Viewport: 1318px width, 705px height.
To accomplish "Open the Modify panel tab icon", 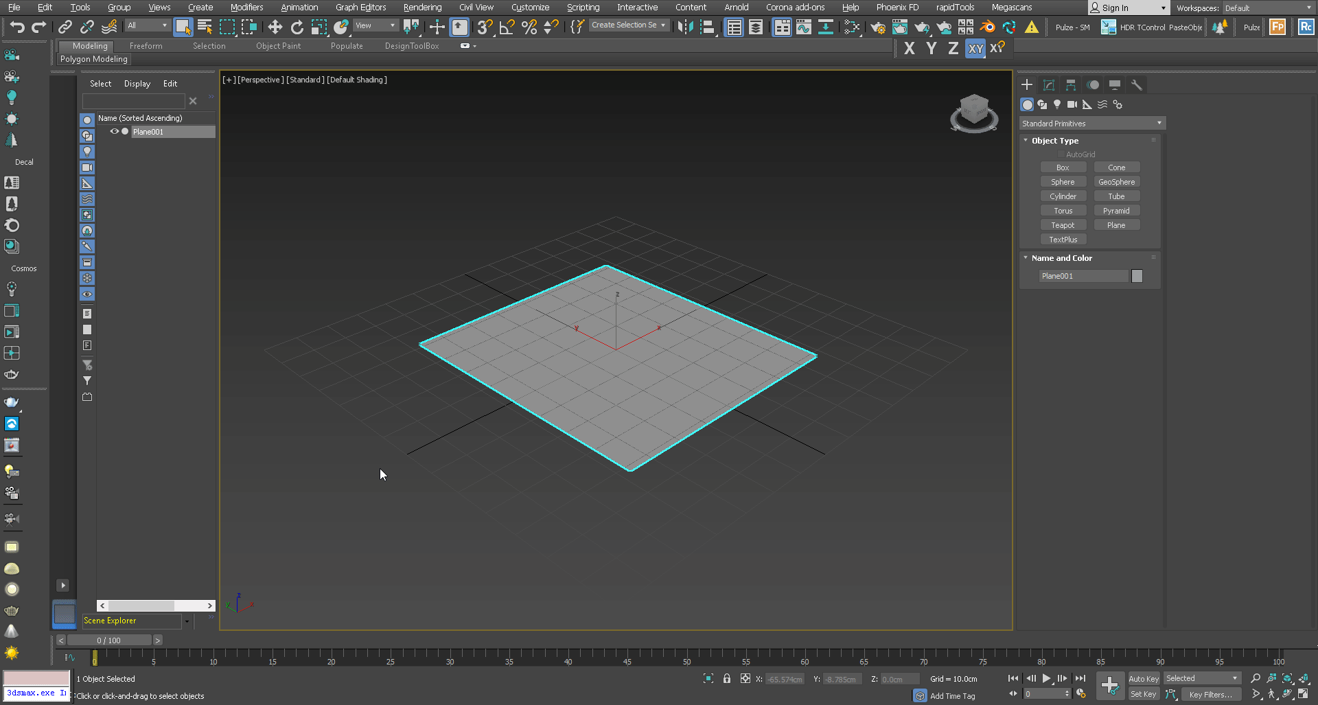I will click(1049, 84).
